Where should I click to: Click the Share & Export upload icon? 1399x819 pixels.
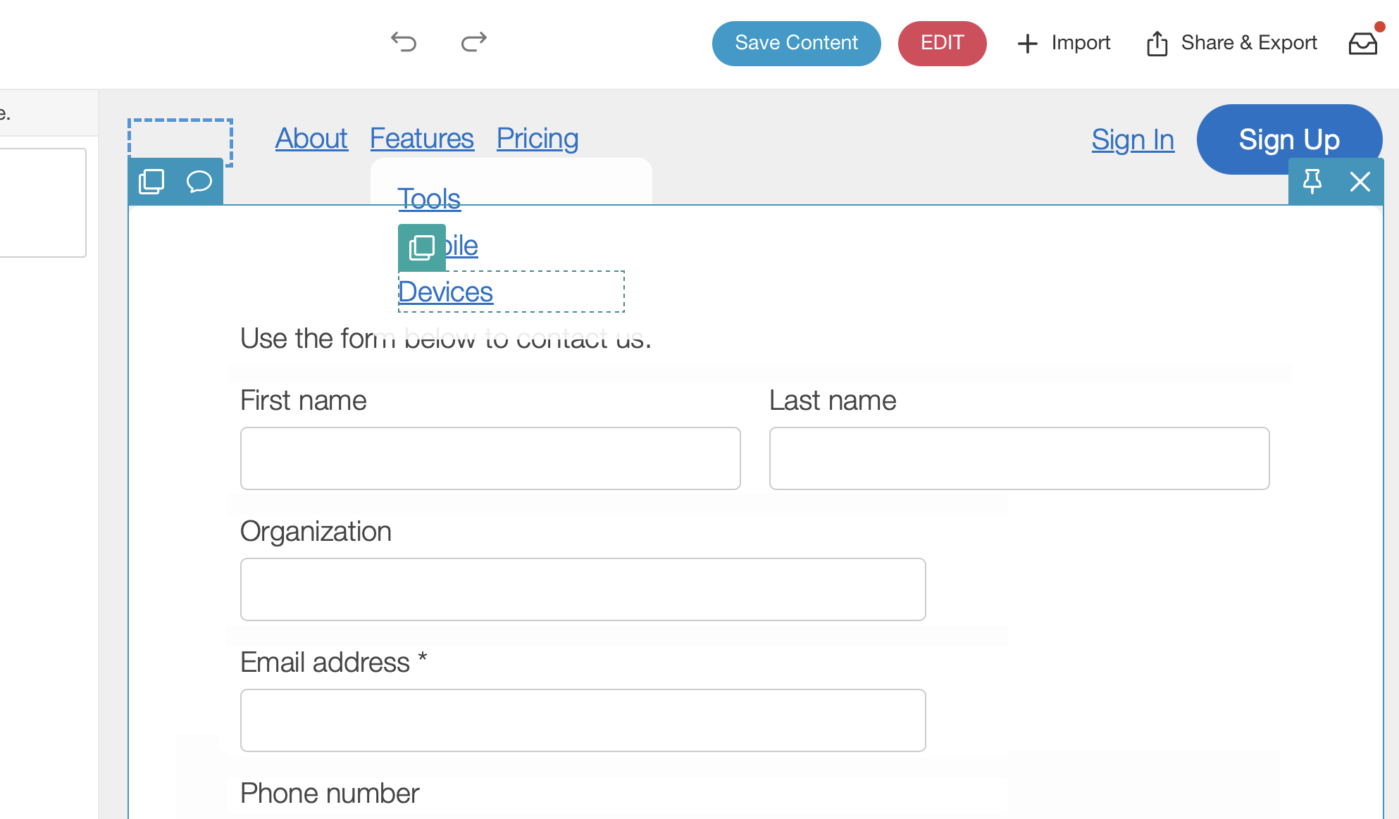(1155, 42)
